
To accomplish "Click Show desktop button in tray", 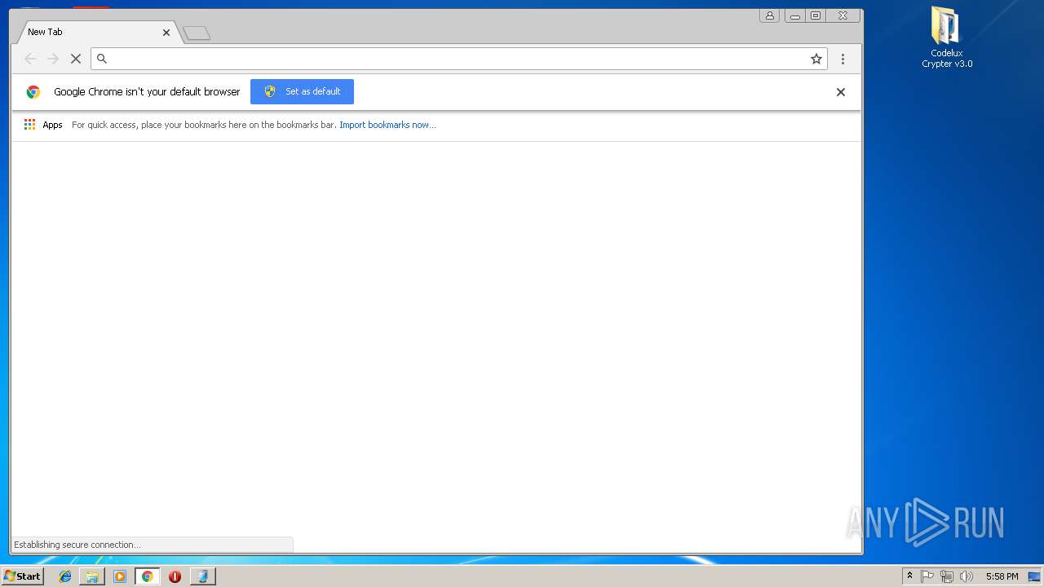I will point(1034,576).
